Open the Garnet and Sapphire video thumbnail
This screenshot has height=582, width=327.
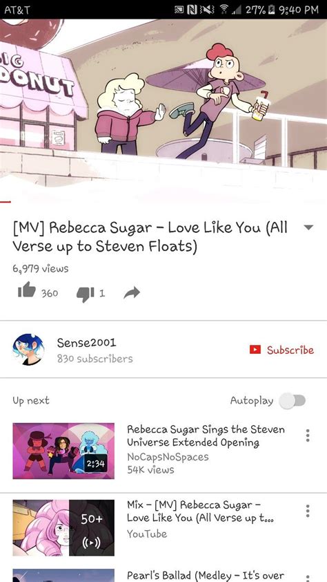pyautogui.click(x=63, y=451)
